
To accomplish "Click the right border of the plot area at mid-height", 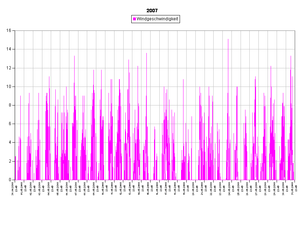I will [295, 105].
